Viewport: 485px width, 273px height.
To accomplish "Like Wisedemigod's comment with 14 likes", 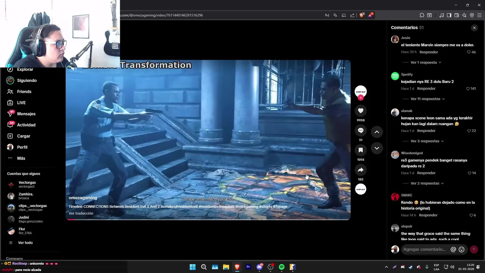I will [x=469, y=173].
